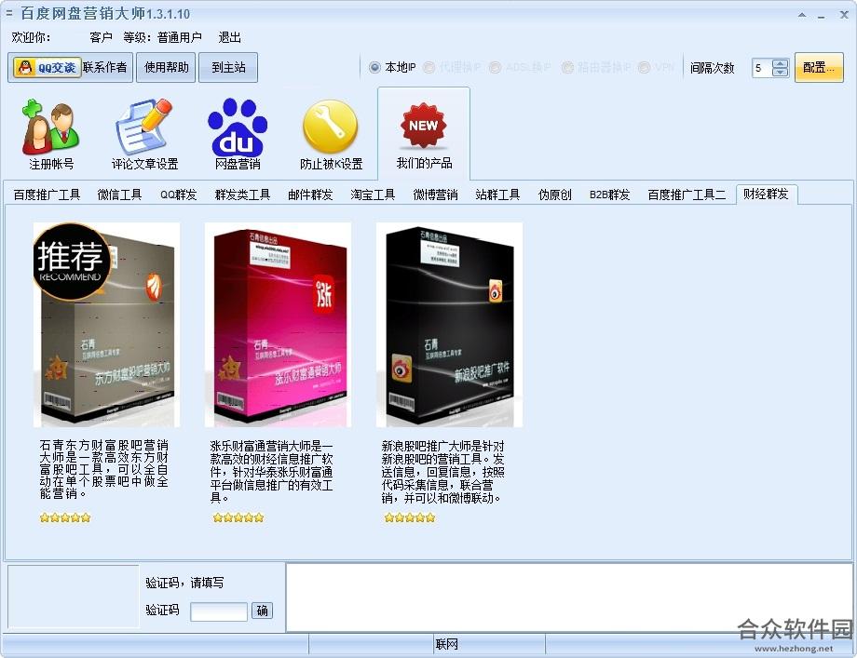Click the 验证码 captcha input field
This screenshot has height=658, width=857.
(x=219, y=611)
